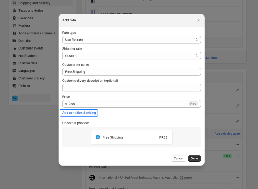Open Apps and sales channels settings
Image resolution: width=258 pixels, height=189 pixels.
click(x=37, y=33)
